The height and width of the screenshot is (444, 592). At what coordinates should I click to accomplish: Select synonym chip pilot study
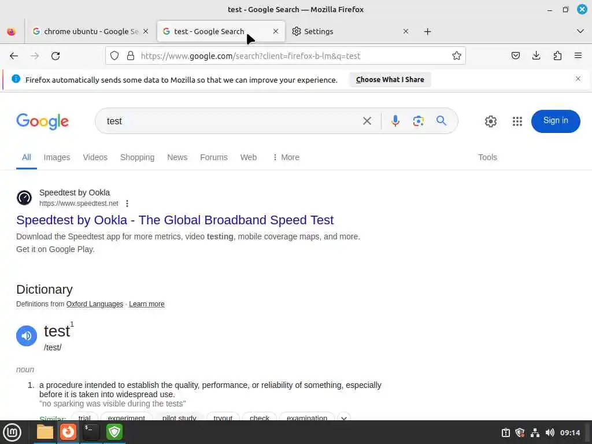pos(179,418)
